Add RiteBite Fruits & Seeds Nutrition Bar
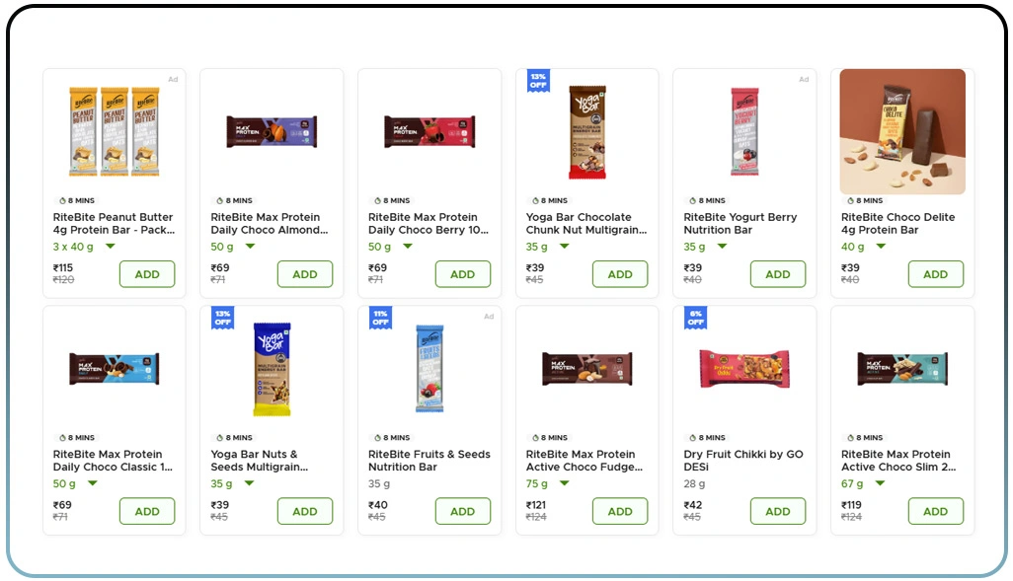Image resolution: width=1013 pixels, height=581 pixels. [x=462, y=511]
